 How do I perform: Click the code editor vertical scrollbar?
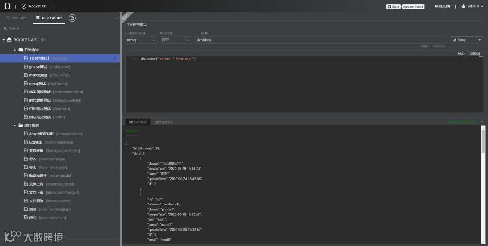(x=481, y=84)
